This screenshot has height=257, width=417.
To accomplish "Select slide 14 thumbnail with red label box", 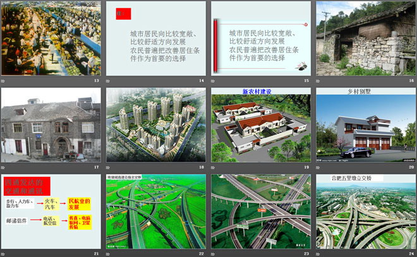I will pyautogui.click(x=156, y=39).
